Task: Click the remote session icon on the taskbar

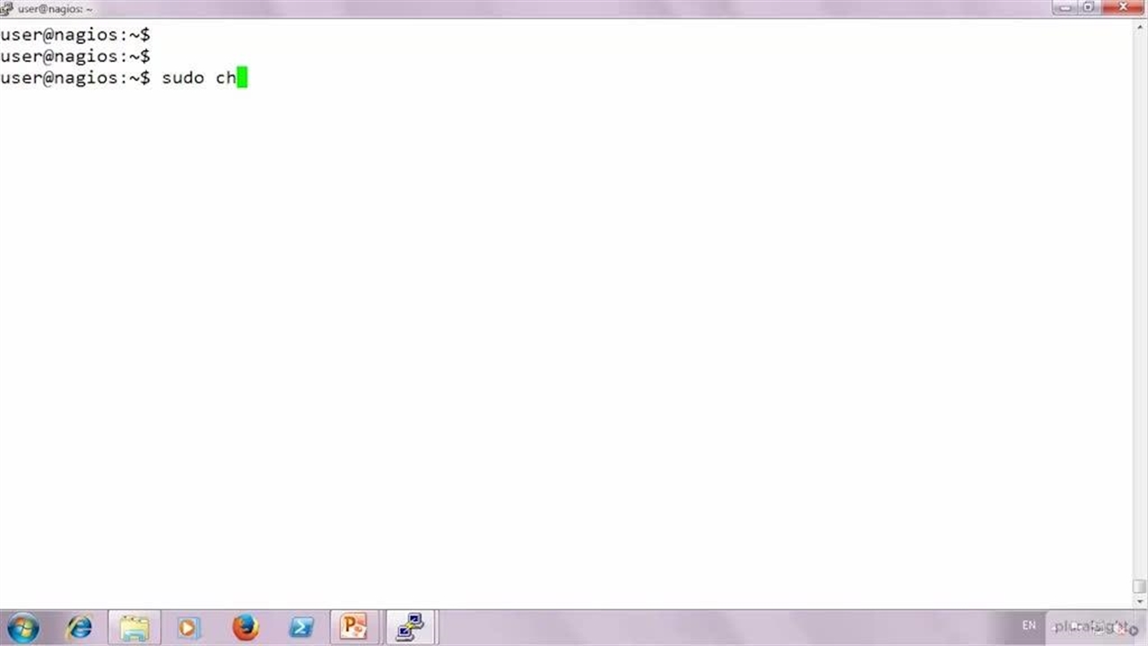Action: 410,626
